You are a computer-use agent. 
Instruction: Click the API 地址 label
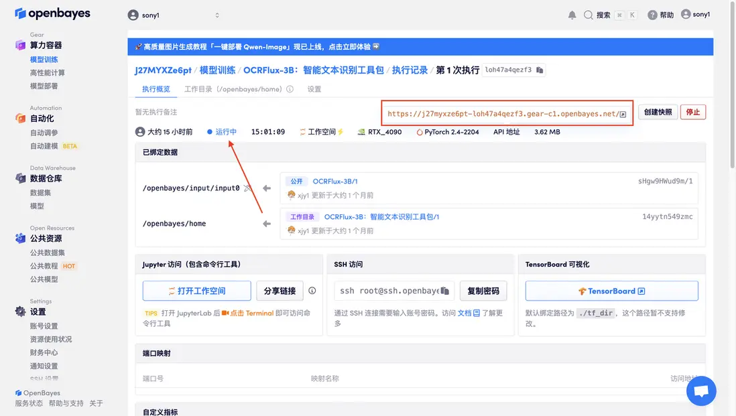[507, 132]
